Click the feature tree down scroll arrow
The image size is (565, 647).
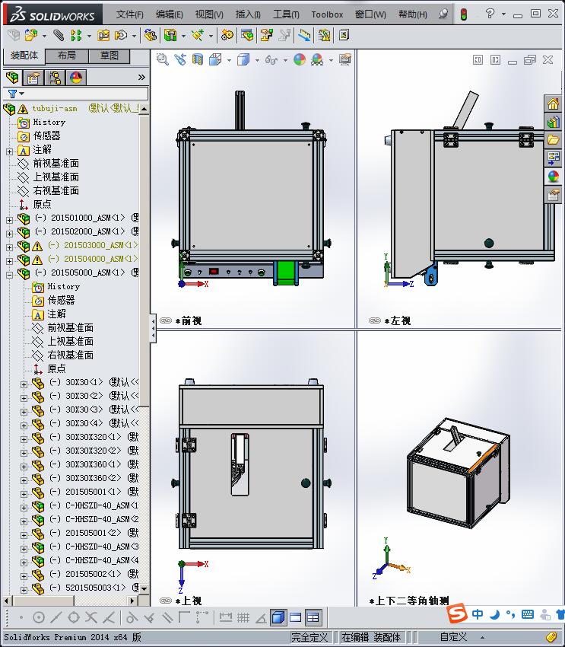pyautogui.click(x=144, y=588)
